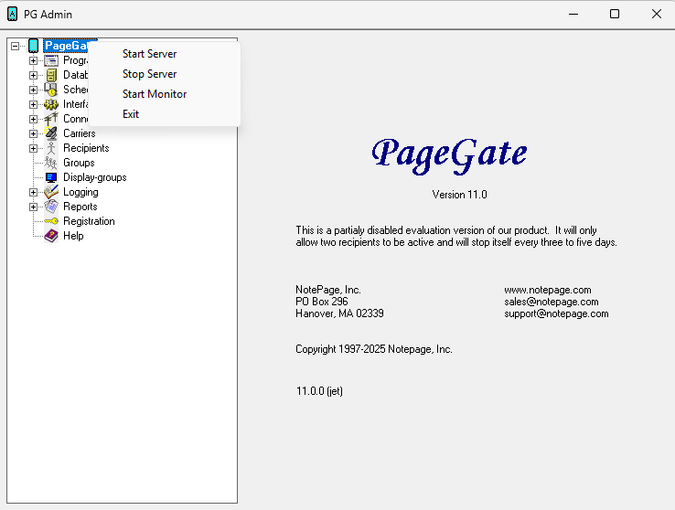Click the Logging notebook icon
Screen dimensions: 675x510
point(51,192)
